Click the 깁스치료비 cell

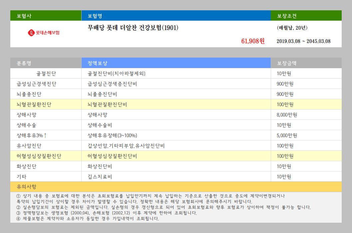pyautogui.click(x=176, y=177)
